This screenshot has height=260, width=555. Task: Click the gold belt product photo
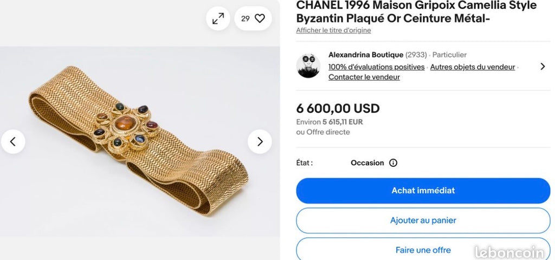pos(140,141)
